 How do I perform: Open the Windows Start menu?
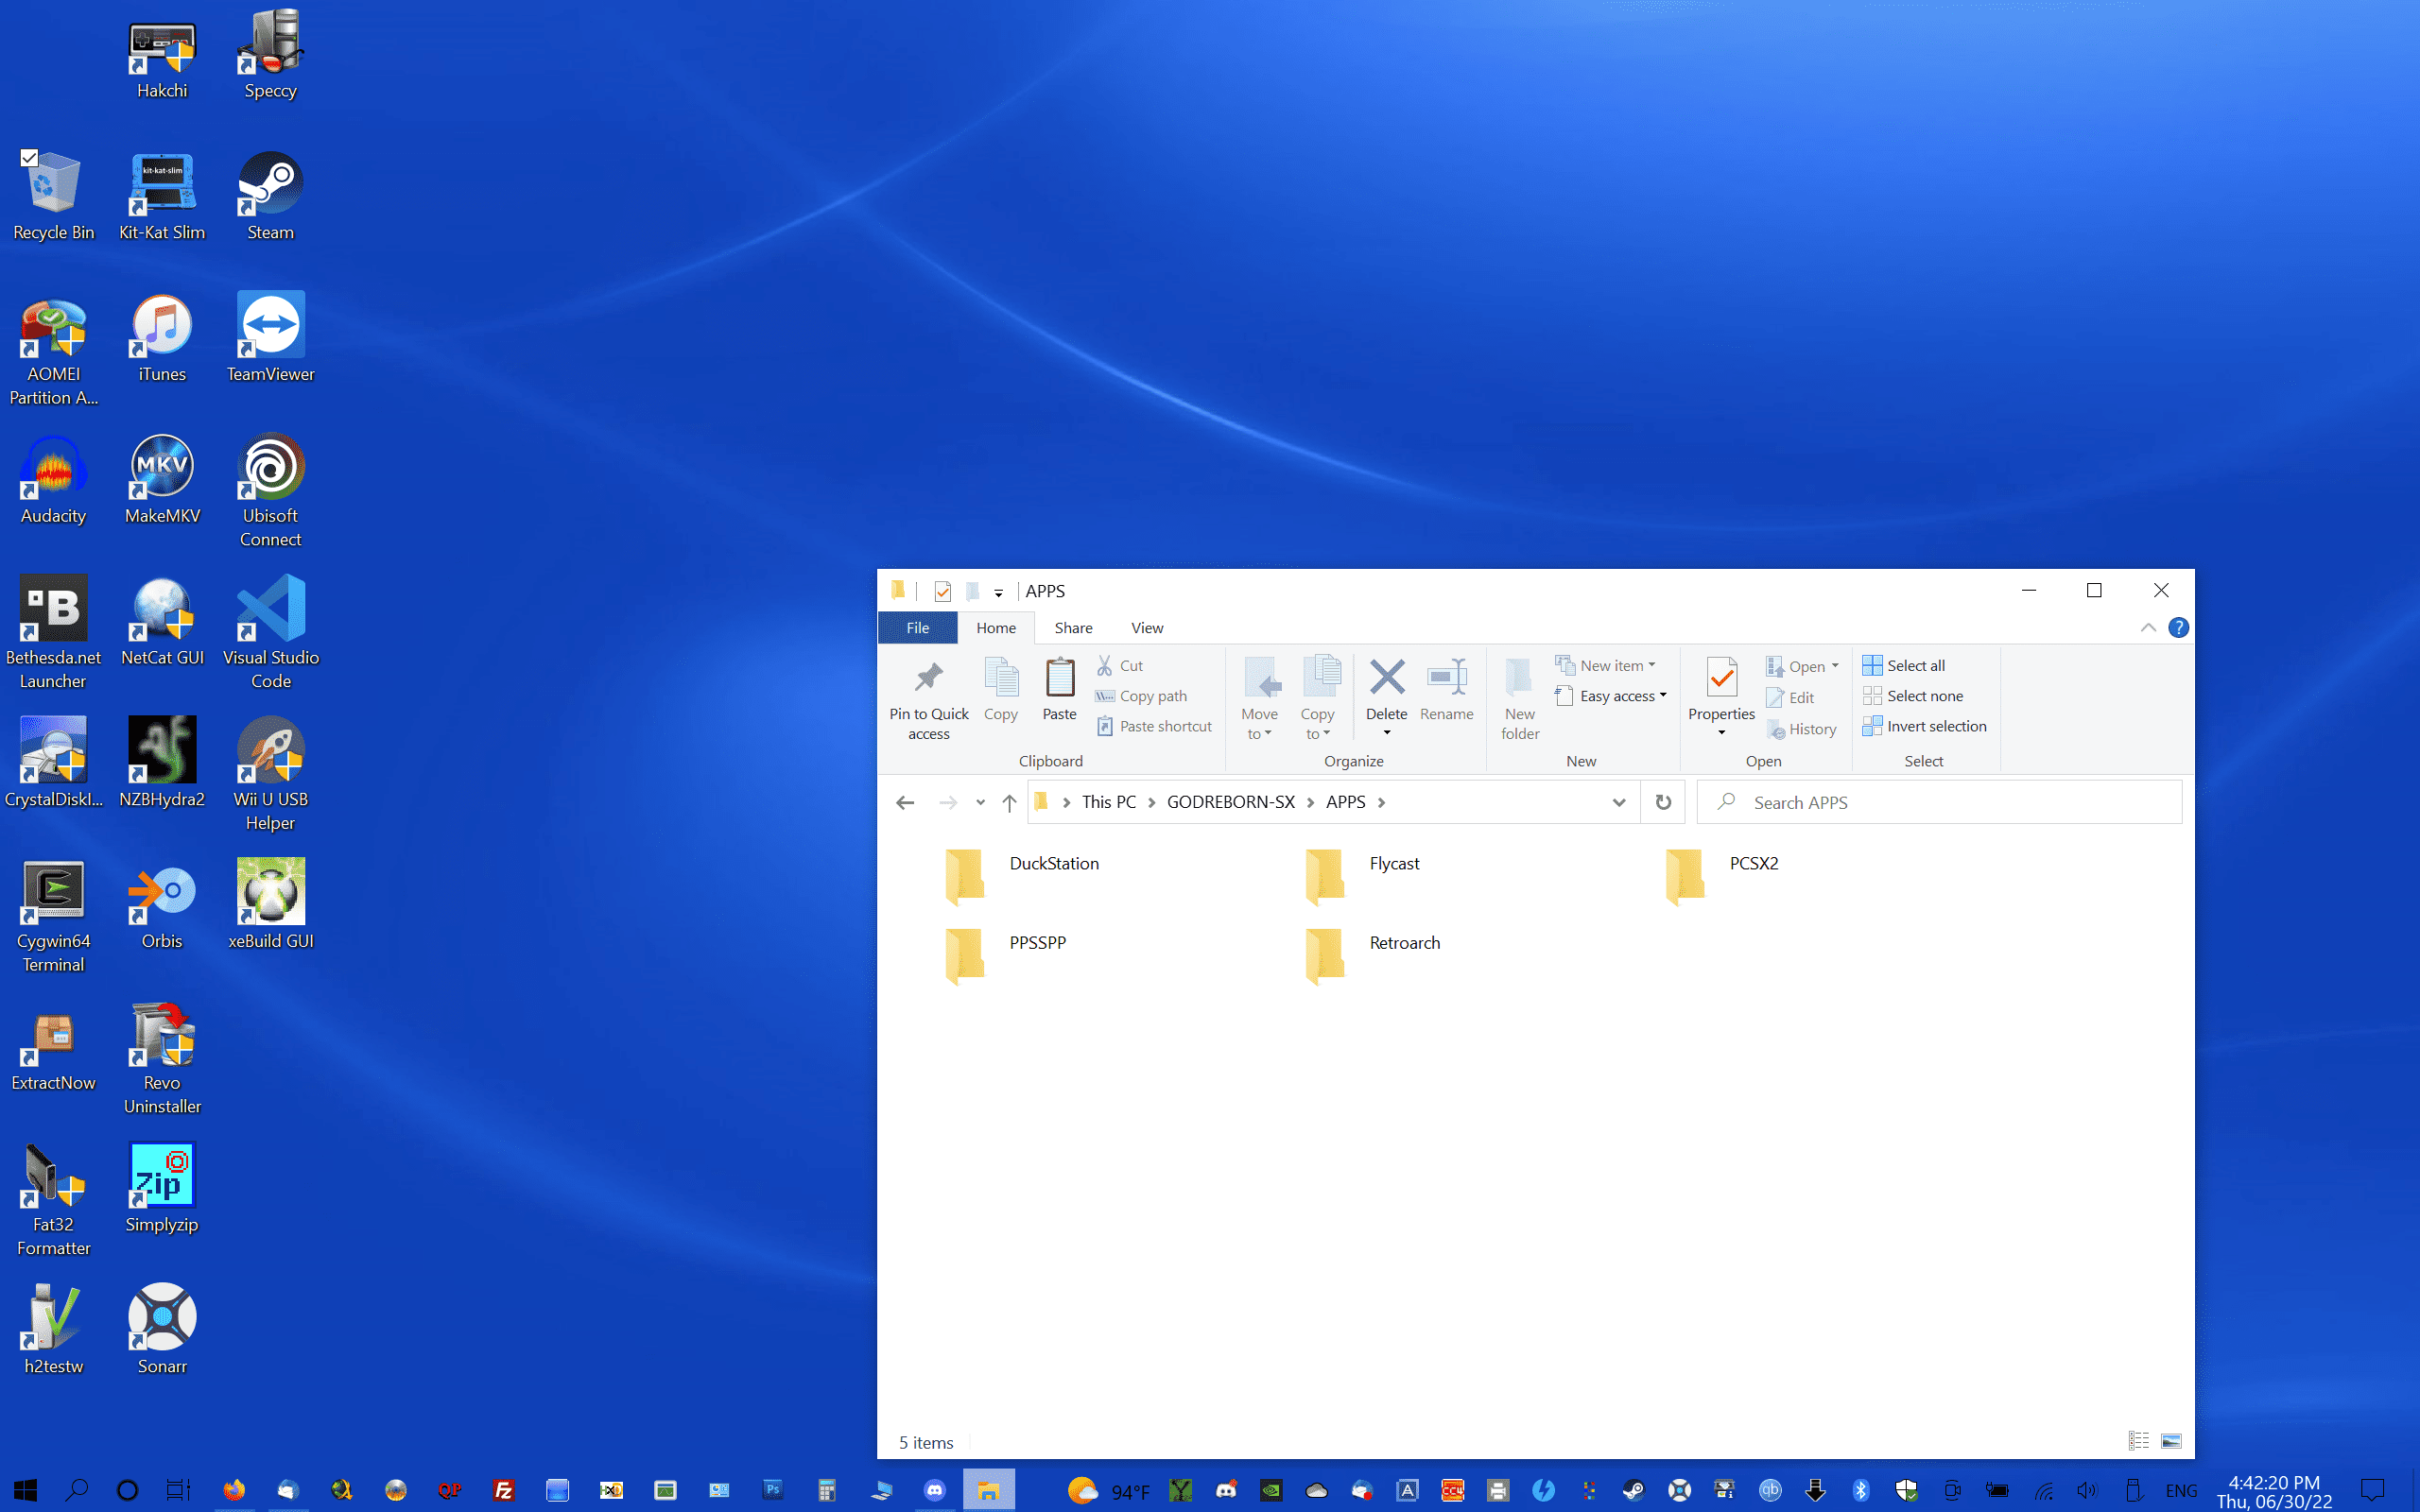point(26,1490)
